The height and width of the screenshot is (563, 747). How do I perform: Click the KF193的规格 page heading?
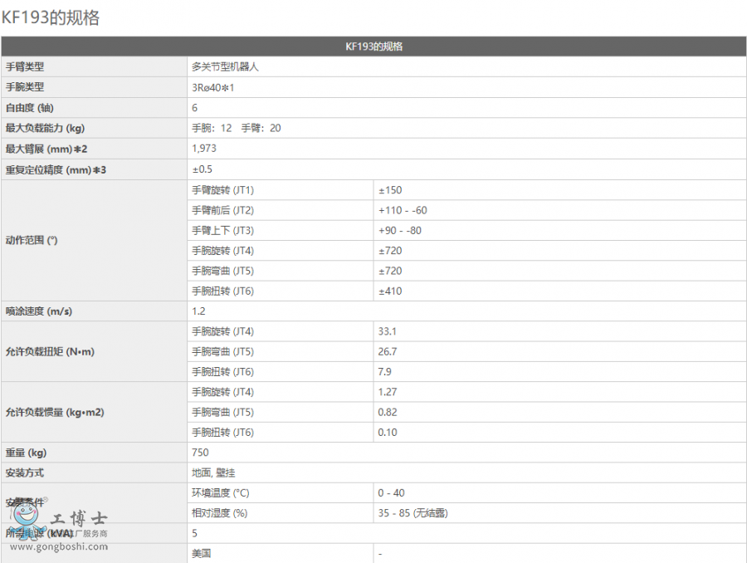tap(51, 17)
